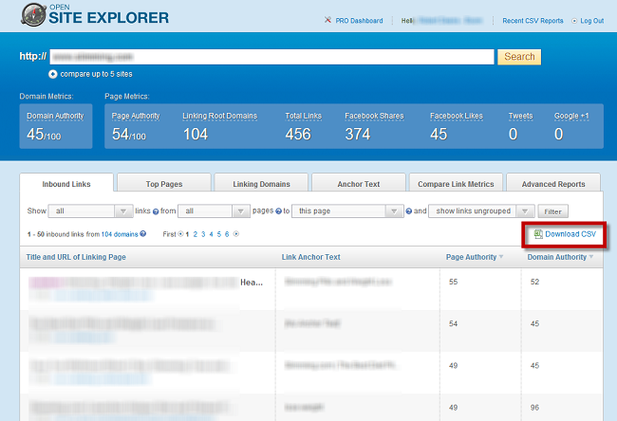The height and width of the screenshot is (421, 617).
Task: Click the help icon next to links
Action: click(156, 211)
